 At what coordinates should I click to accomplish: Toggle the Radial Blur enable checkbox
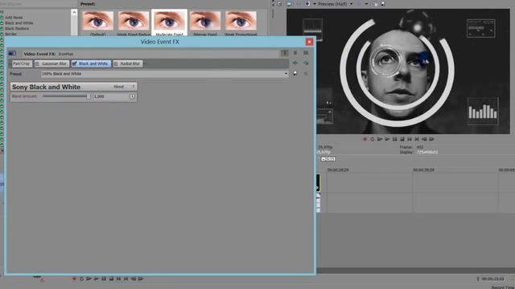(115, 63)
